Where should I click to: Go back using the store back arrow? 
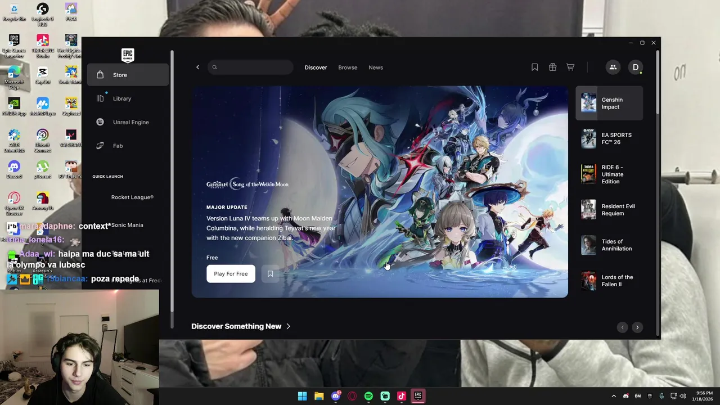197,67
